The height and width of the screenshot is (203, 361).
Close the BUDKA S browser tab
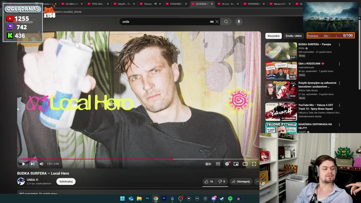[212, 4]
